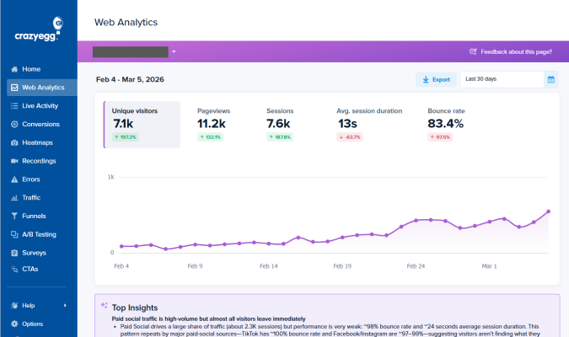
Task: Open Live Activity from sidebar
Action: click(x=40, y=105)
